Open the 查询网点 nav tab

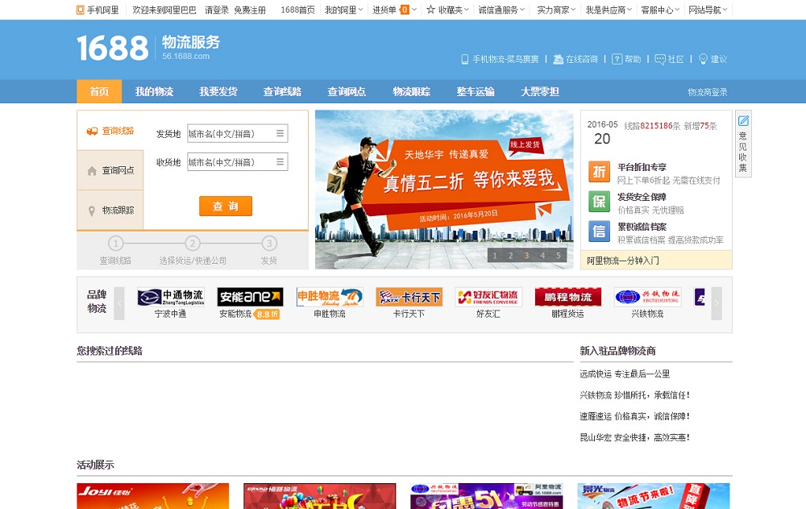tap(347, 92)
